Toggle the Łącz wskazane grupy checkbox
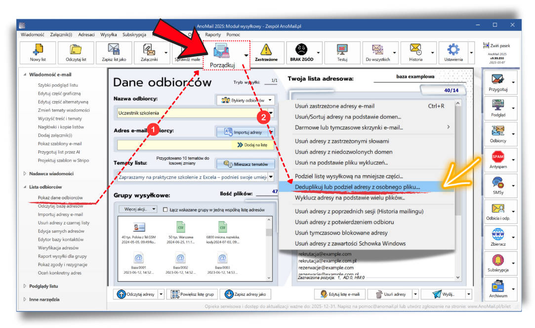Screen dimensions: 535x328 pyautogui.click(x=165, y=210)
